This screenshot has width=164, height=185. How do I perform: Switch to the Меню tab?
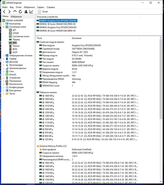(x=6, y=16)
